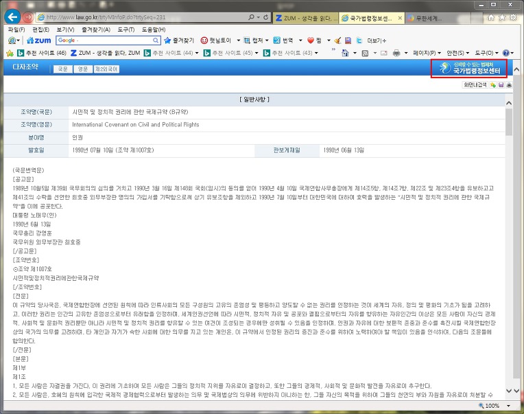Open the 번역 dropdown arrow
This screenshot has width=524, height=414.
point(300,41)
